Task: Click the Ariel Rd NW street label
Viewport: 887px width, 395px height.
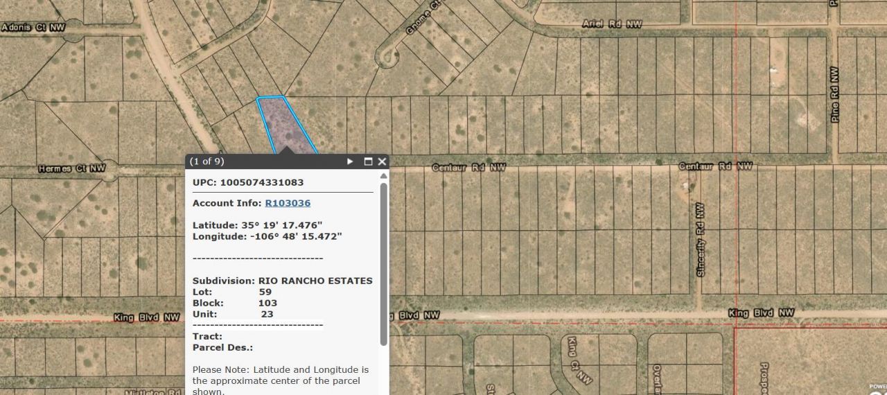Action: [x=612, y=24]
